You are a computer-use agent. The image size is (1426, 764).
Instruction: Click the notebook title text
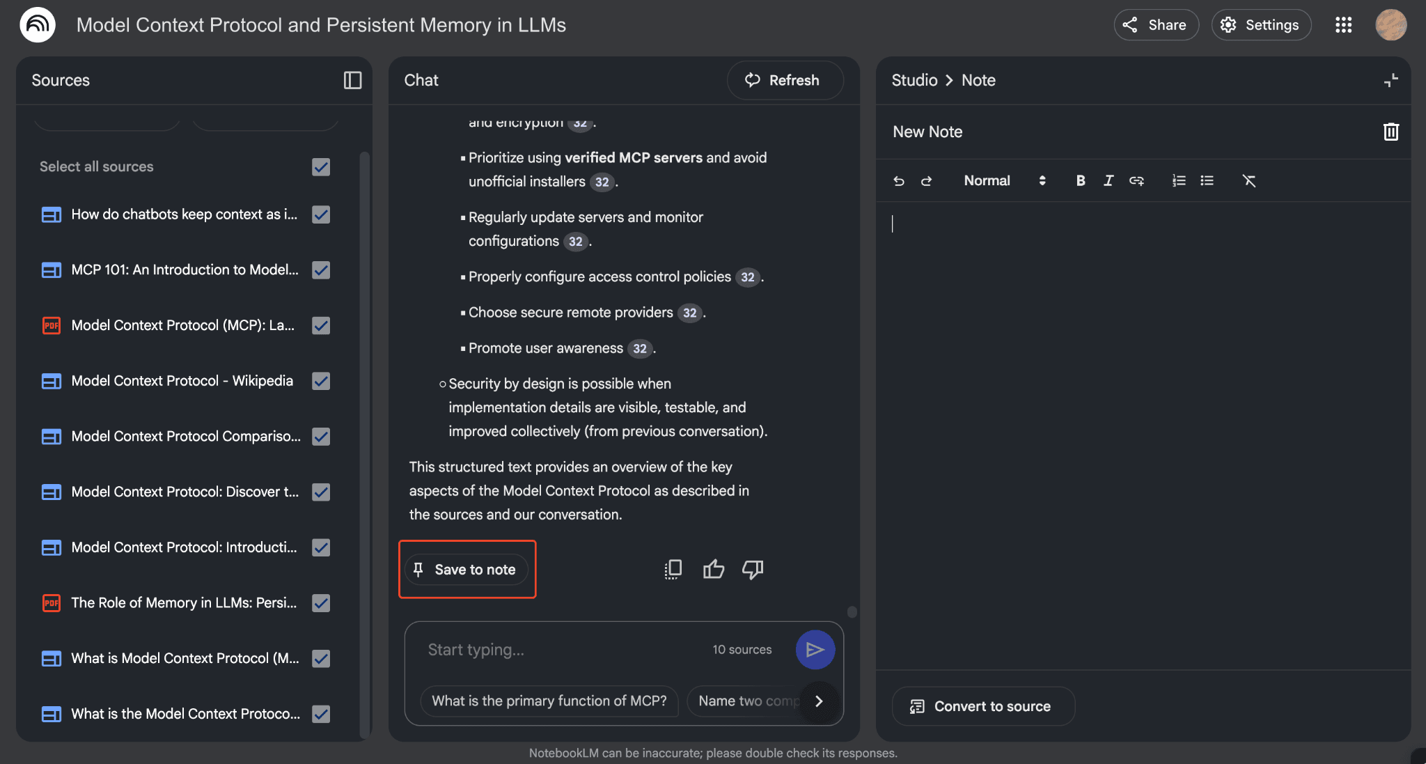coord(321,25)
